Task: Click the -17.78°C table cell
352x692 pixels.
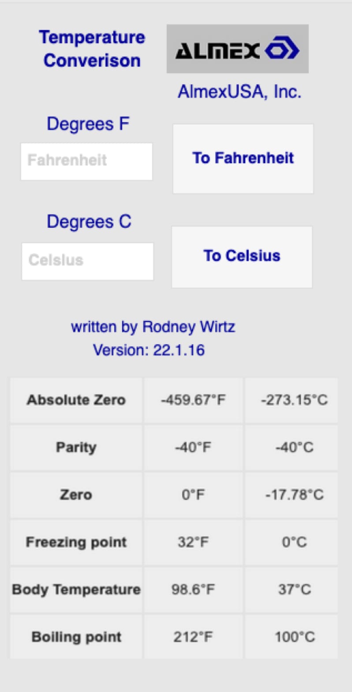Action: pyautogui.click(x=294, y=495)
